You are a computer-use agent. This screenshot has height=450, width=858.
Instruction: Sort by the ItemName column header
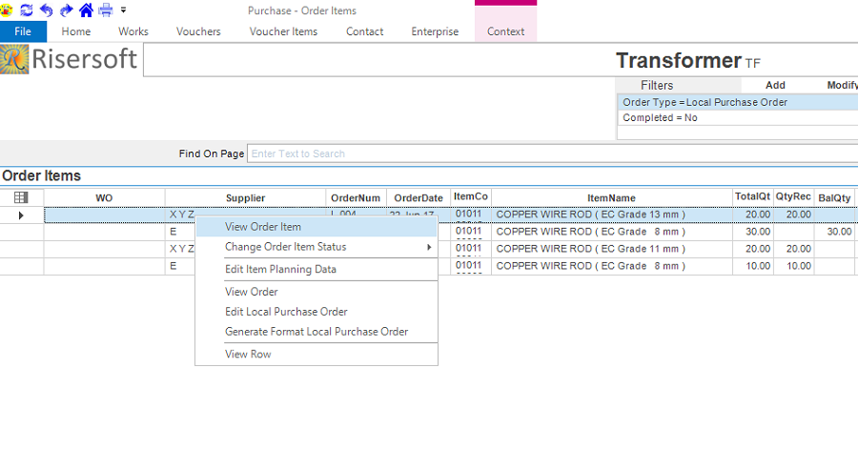point(611,197)
